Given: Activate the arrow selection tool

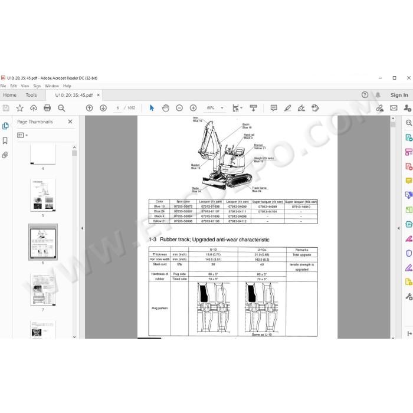Looking at the screenshot, I should [152, 108].
